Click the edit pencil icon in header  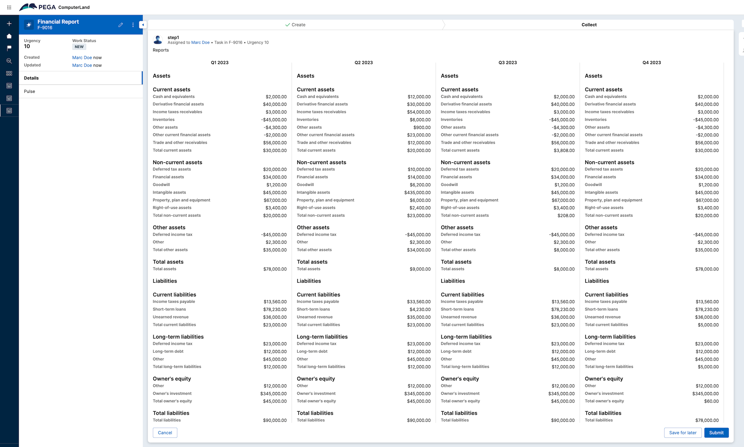(x=121, y=25)
